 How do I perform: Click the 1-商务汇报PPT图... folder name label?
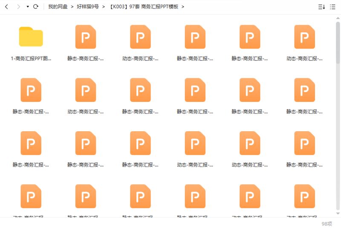tap(31, 58)
